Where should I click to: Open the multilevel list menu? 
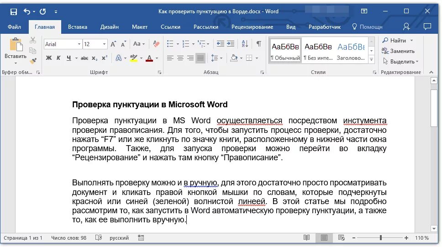(x=203, y=44)
